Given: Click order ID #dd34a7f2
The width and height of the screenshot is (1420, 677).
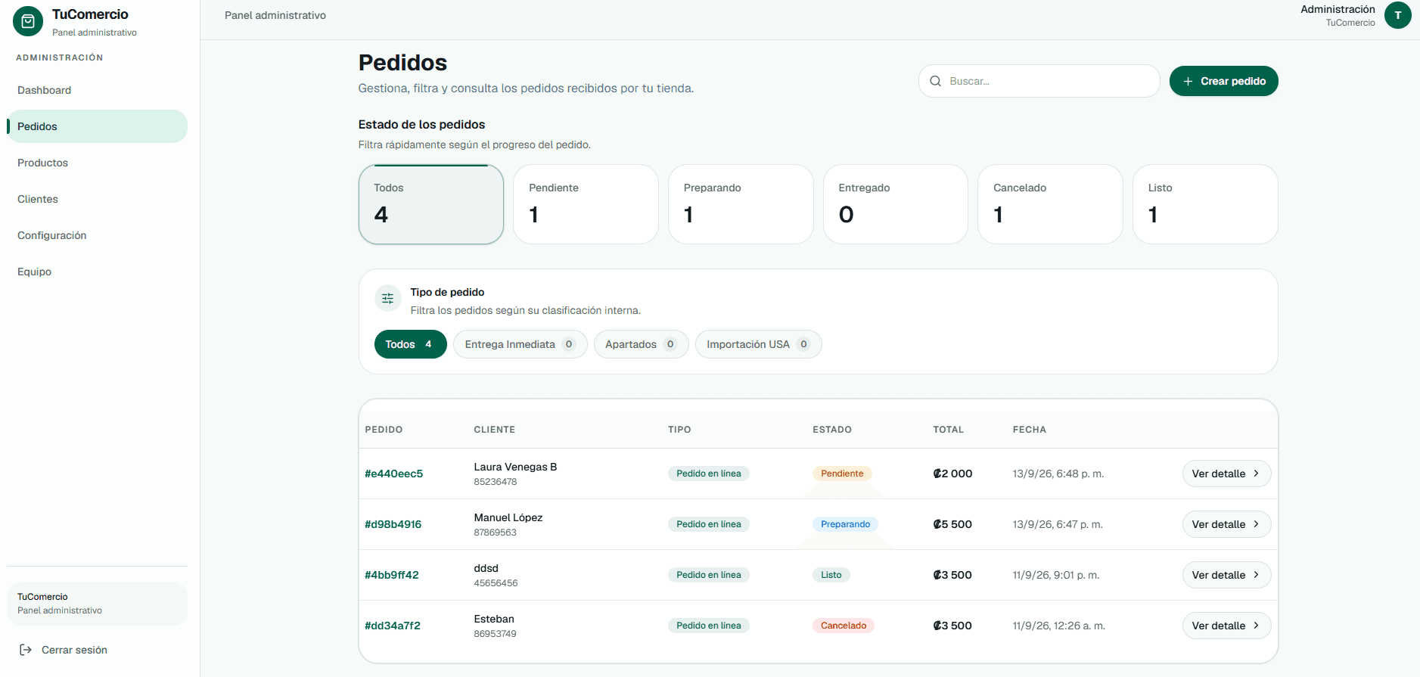Looking at the screenshot, I should (392, 626).
